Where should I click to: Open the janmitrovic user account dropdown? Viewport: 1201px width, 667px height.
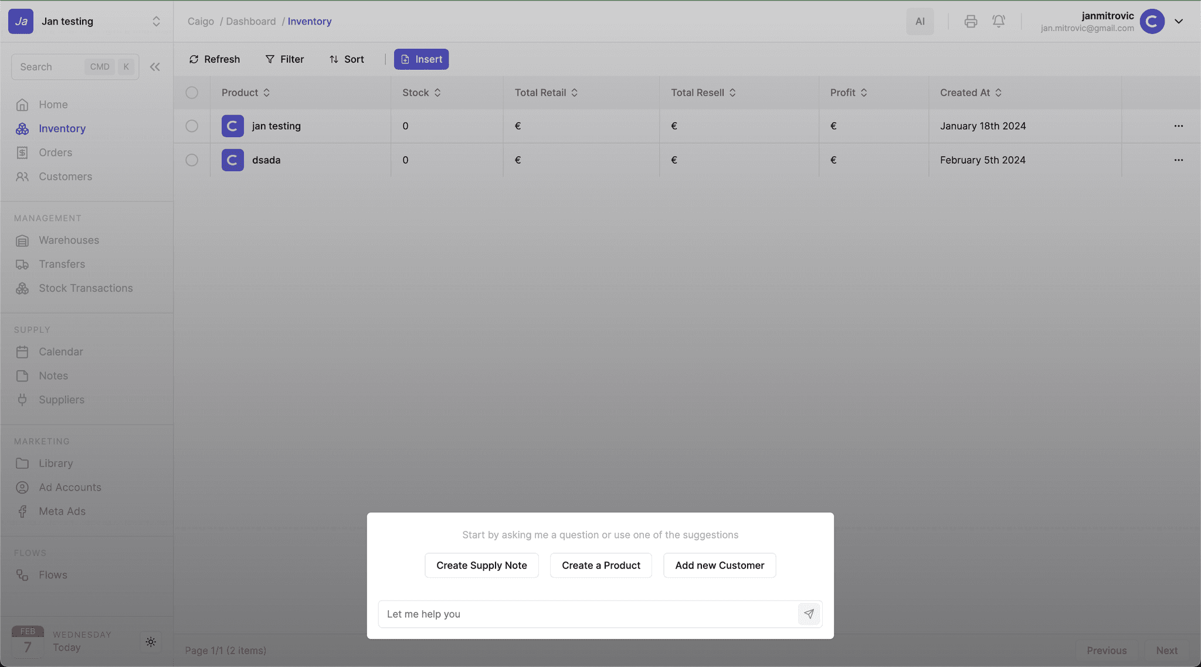tap(1179, 22)
